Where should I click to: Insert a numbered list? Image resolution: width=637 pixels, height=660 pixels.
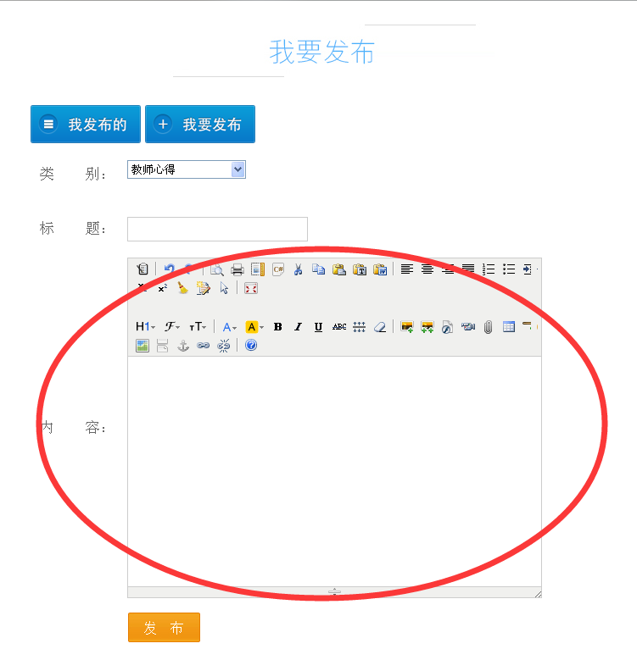click(x=489, y=269)
